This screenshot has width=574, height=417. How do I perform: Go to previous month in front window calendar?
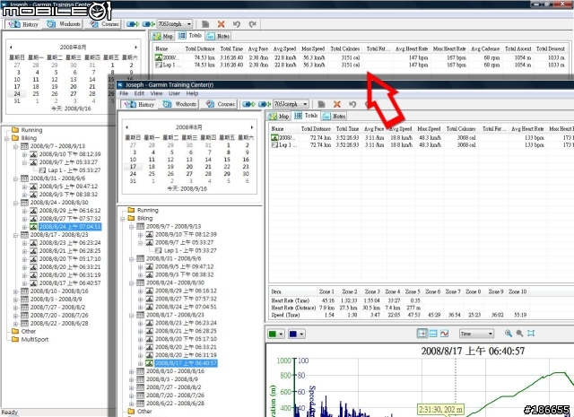126,127
